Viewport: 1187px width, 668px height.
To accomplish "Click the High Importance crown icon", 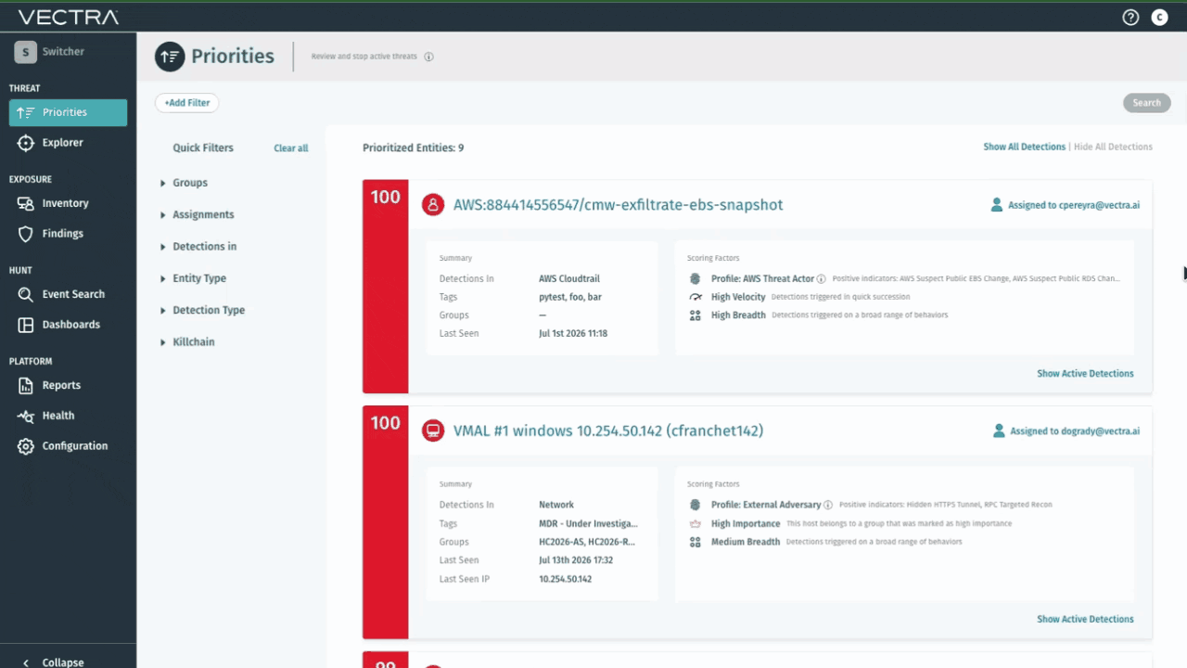I will click(x=695, y=523).
